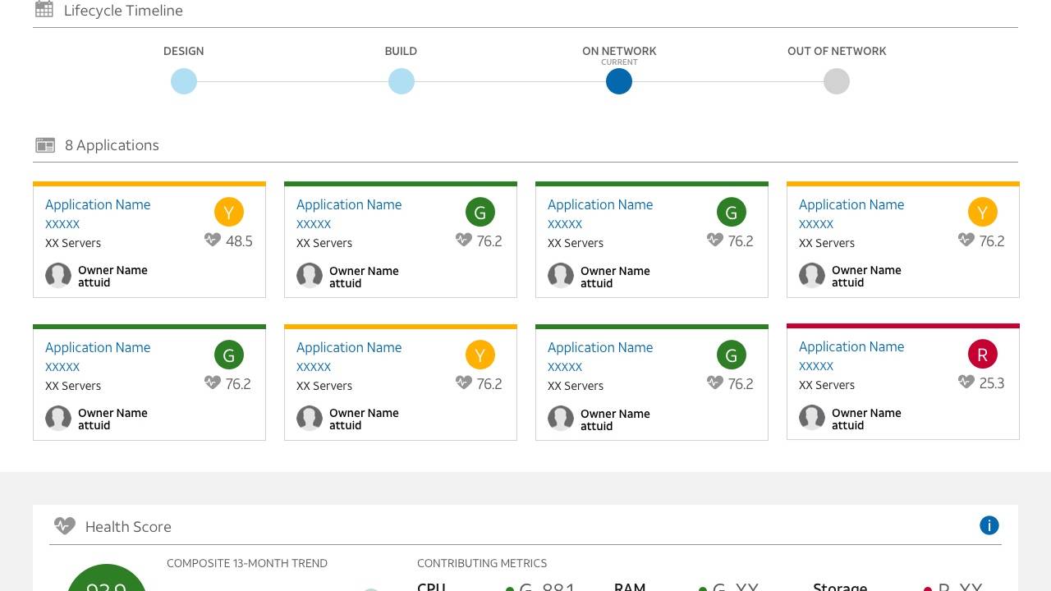Click the COMPOSITE 13-MONTH TREND label
The image size is (1051, 591).
pos(247,563)
